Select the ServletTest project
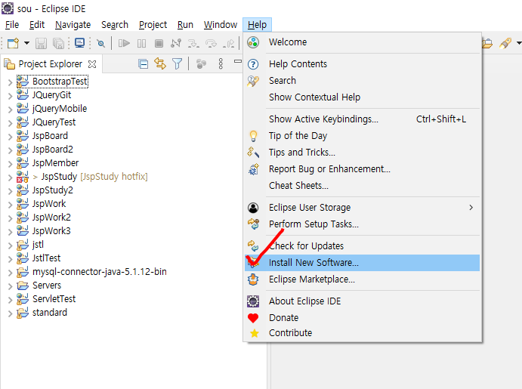 coord(54,299)
